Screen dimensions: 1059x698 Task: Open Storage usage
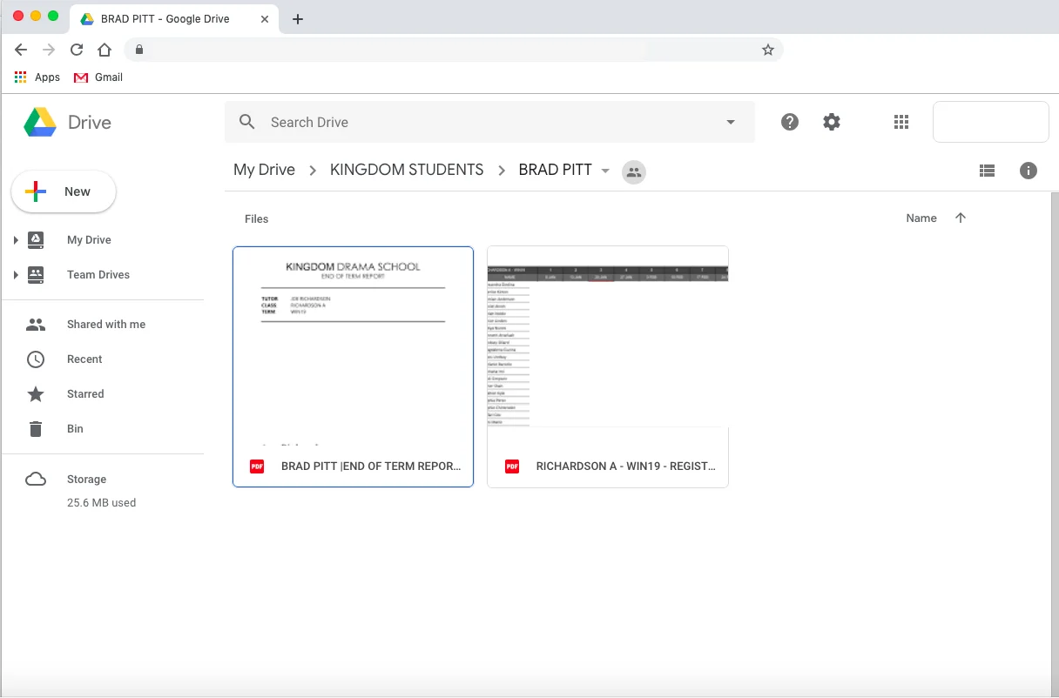86,480
